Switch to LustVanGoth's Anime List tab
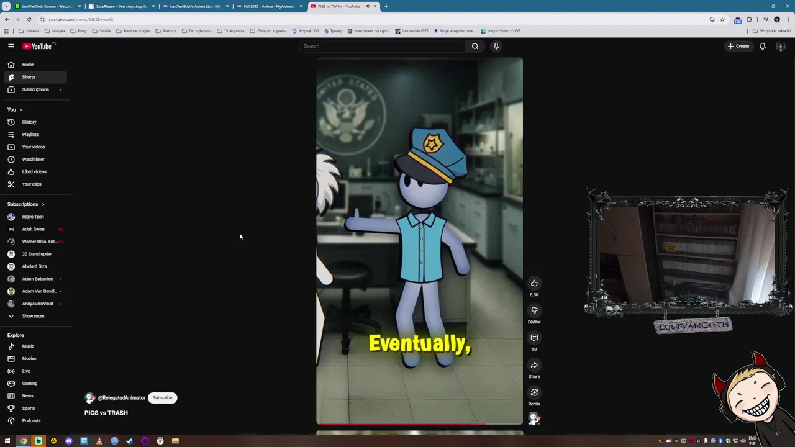795x447 pixels. pos(194,6)
